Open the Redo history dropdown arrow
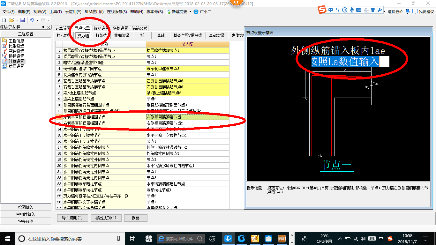The height and width of the screenshot is (245, 436). click(x=49, y=20)
